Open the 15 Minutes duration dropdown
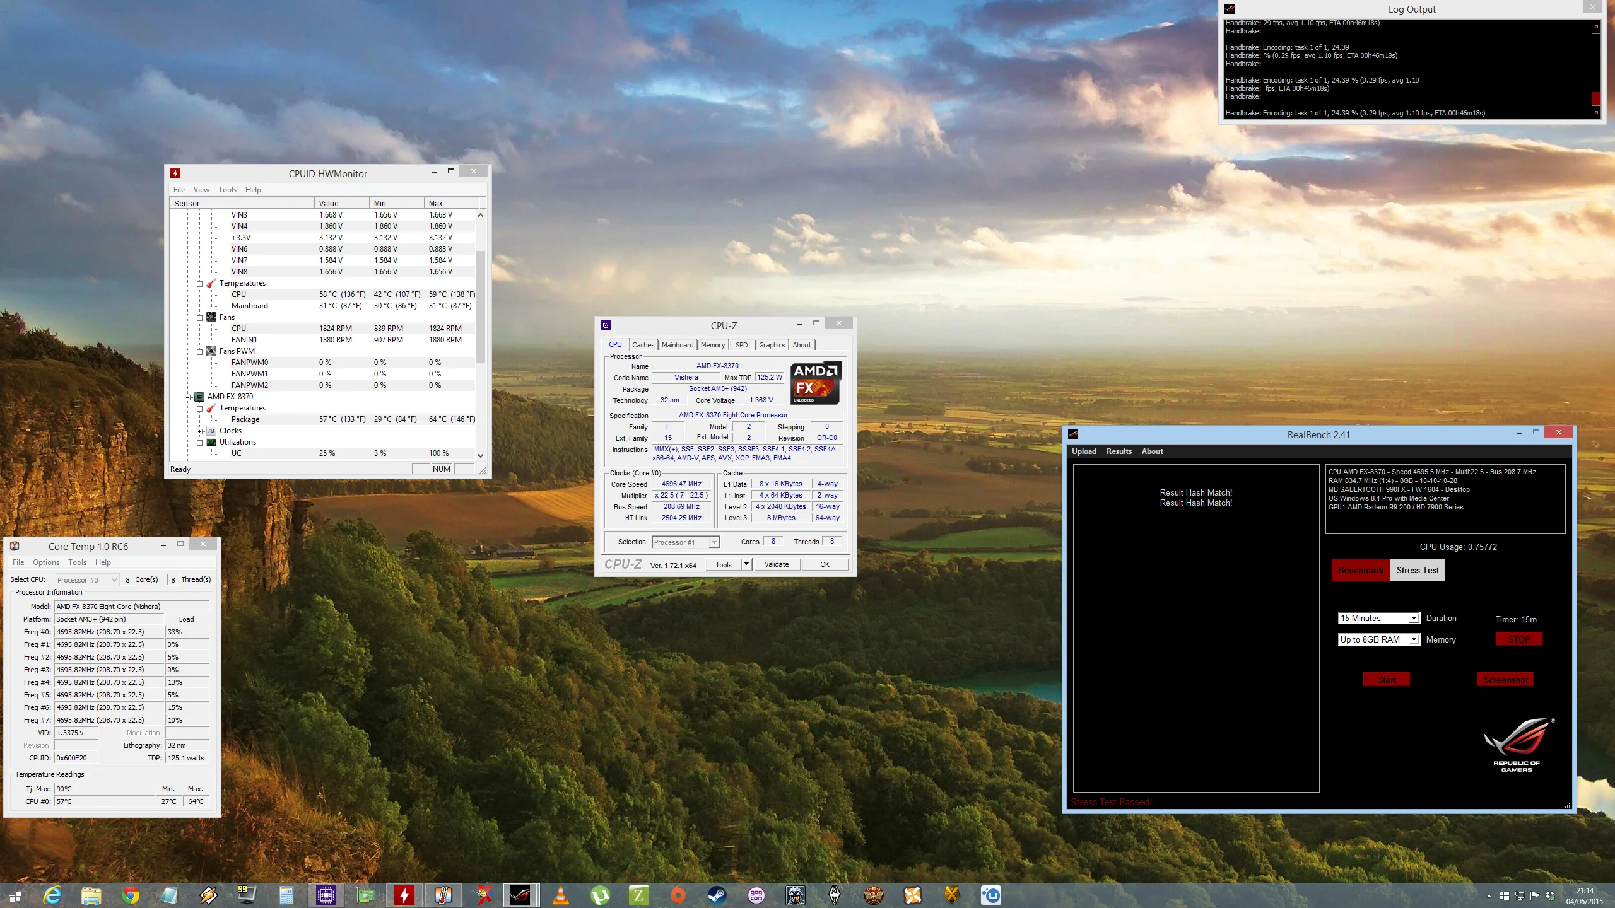The width and height of the screenshot is (1615, 908). [x=1379, y=619]
